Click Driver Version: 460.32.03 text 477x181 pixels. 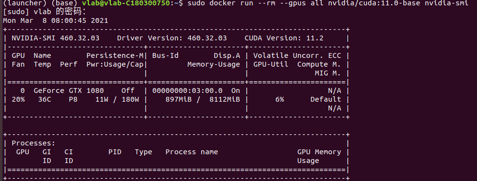(172, 38)
